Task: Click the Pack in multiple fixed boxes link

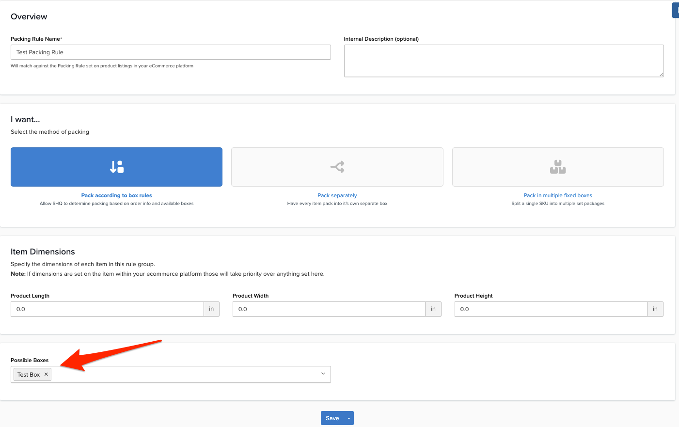Action: (557, 195)
